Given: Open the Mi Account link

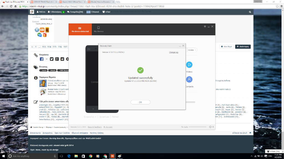Looking at the screenshot, I should tap(108, 127).
